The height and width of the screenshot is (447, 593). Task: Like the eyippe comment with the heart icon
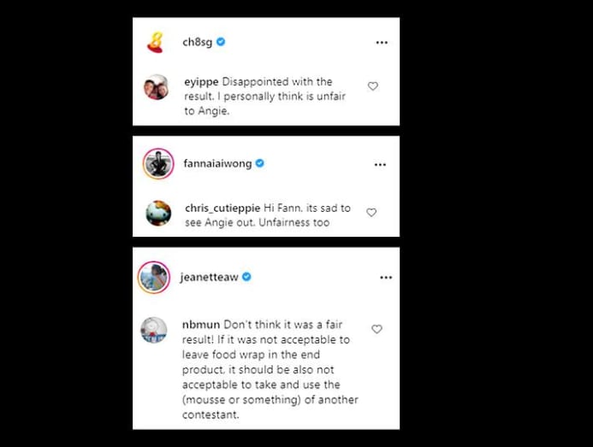pos(373,86)
